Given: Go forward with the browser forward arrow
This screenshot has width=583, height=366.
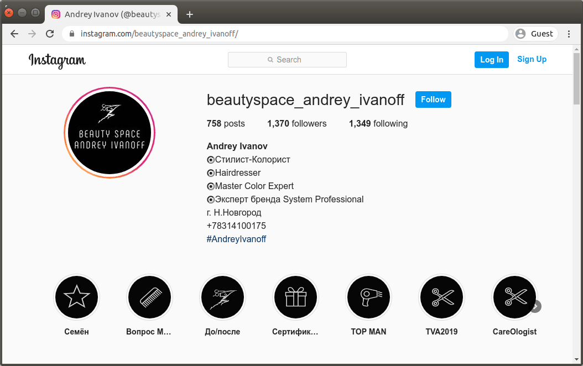Looking at the screenshot, I should tap(32, 34).
